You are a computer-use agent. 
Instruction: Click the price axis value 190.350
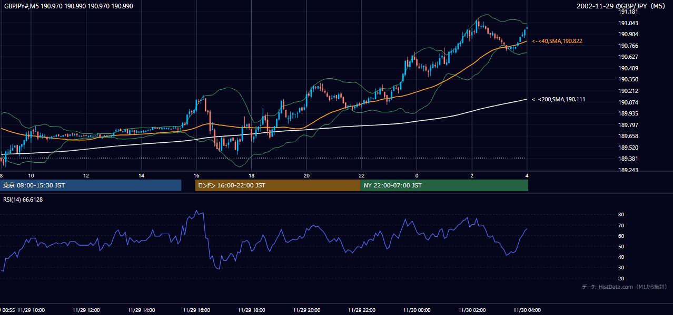tap(628, 79)
